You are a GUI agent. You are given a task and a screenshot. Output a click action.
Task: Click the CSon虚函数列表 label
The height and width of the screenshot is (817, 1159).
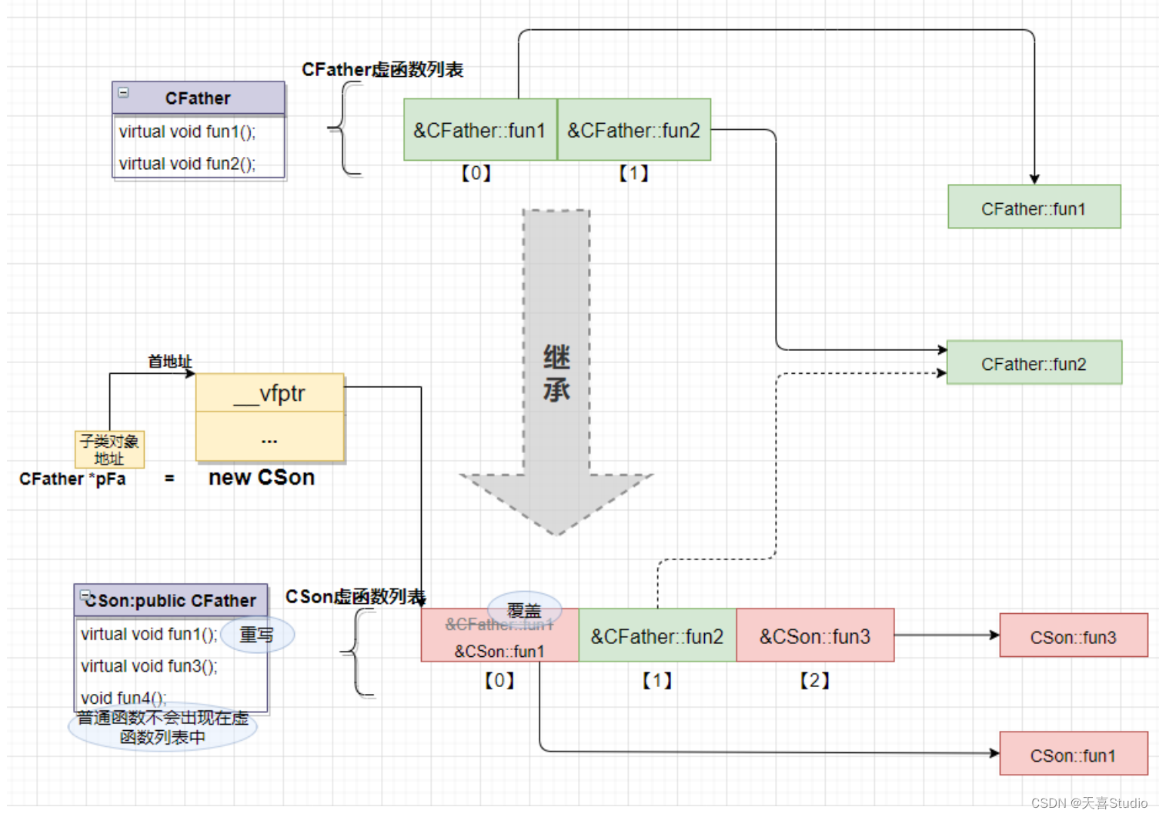click(x=356, y=597)
